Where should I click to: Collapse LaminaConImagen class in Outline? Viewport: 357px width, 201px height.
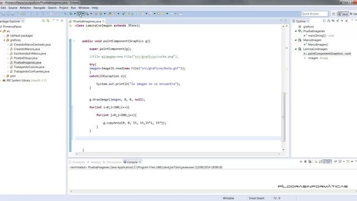(296, 49)
